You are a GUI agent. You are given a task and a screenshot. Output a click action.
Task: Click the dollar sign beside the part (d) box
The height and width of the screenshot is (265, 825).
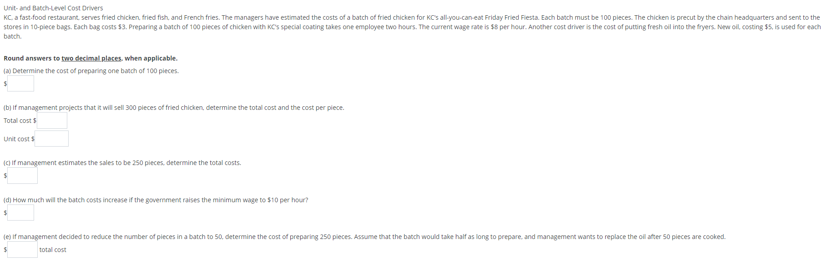pyautogui.click(x=4, y=213)
